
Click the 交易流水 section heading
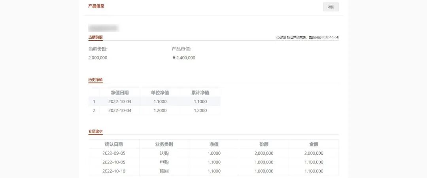pos(95,131)
